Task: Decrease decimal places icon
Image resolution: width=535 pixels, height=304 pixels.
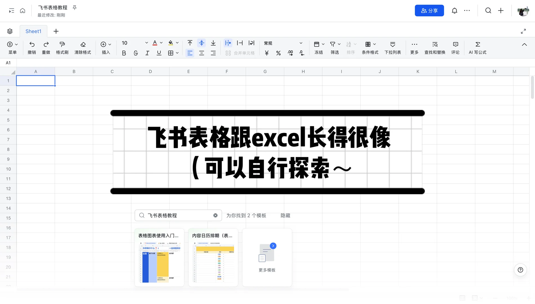Action: point(302,53)
